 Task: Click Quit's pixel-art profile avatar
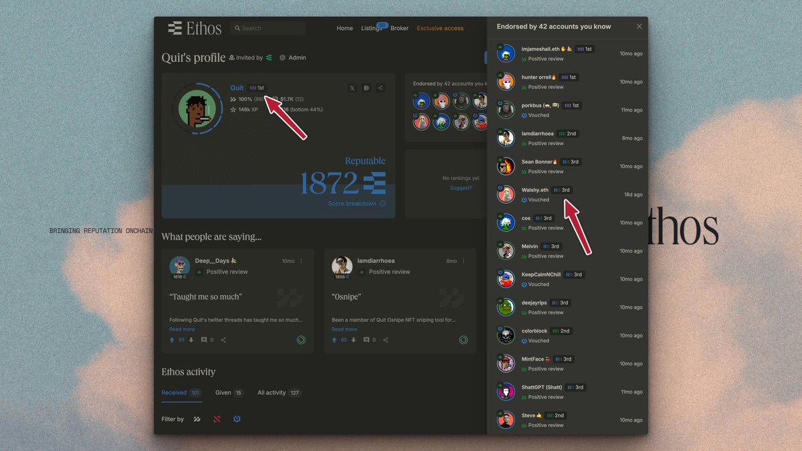point(197,109)
